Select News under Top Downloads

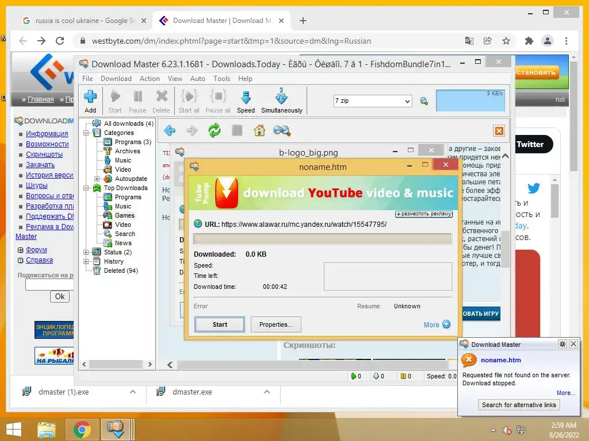click(123, 243)
